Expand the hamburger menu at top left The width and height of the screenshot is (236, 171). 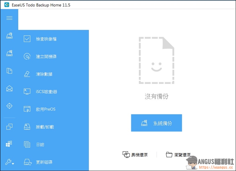coord(9,18)
